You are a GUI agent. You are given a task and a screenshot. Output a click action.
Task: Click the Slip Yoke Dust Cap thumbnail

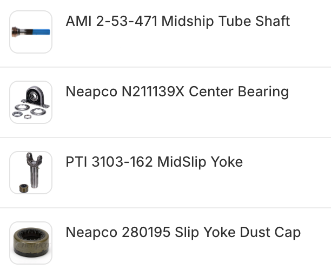[x=31, y=243]
